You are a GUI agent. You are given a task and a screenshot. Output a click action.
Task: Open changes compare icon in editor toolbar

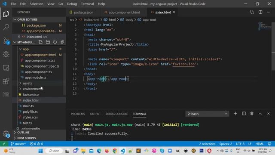click(x=252, y=12)
